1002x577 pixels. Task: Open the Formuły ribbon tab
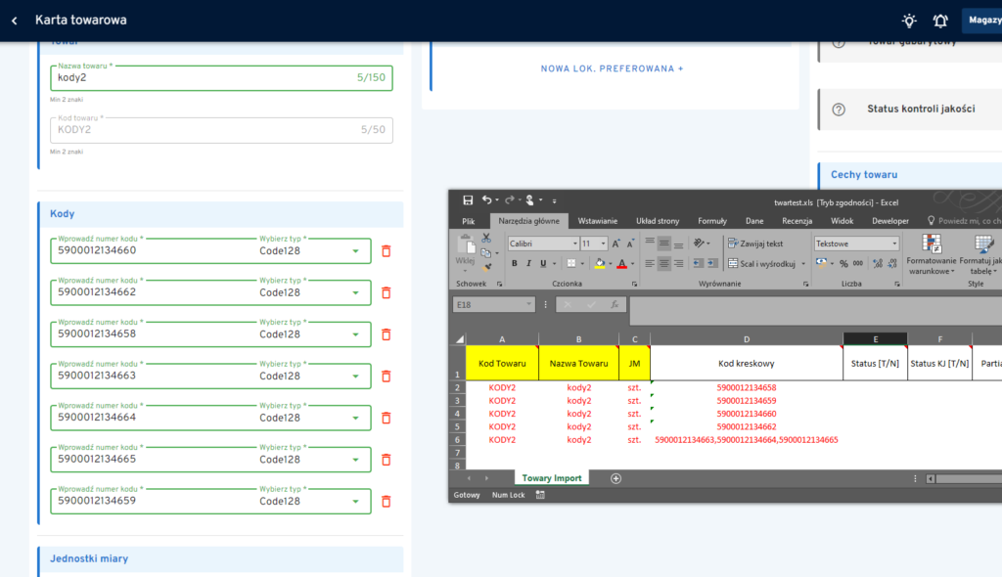[711, 221]
